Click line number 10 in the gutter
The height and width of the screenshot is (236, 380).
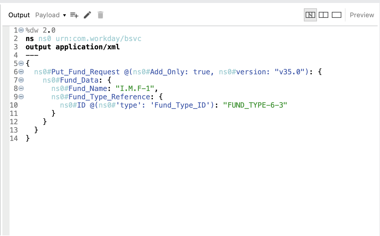tap(14, 105)
